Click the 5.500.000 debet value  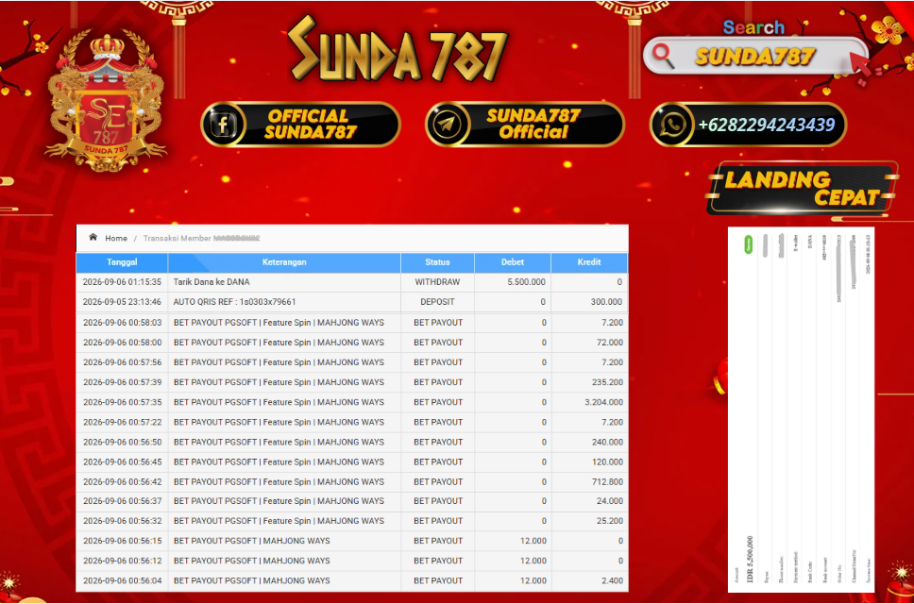pyautogui.click(x=526, y=282)
